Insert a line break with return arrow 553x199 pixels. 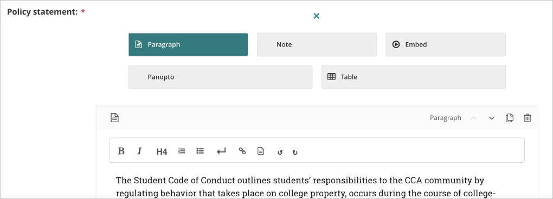221,151
